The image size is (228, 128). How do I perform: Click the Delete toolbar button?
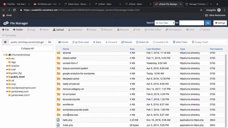(92, 30)
